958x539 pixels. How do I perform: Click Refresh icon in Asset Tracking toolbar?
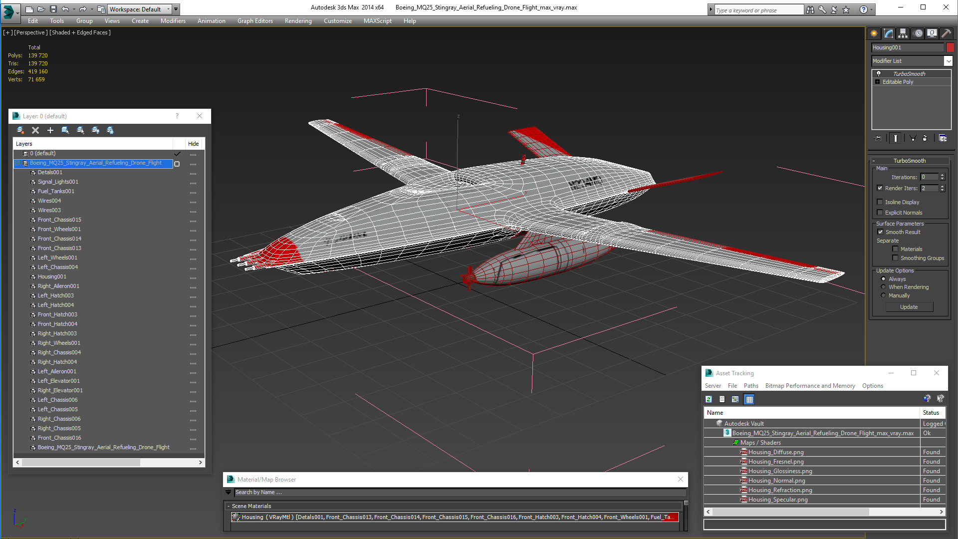[709, 399]
